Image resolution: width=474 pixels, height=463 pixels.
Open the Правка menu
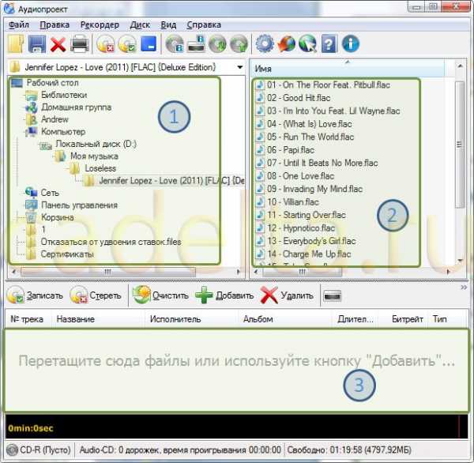pos(55,24)
